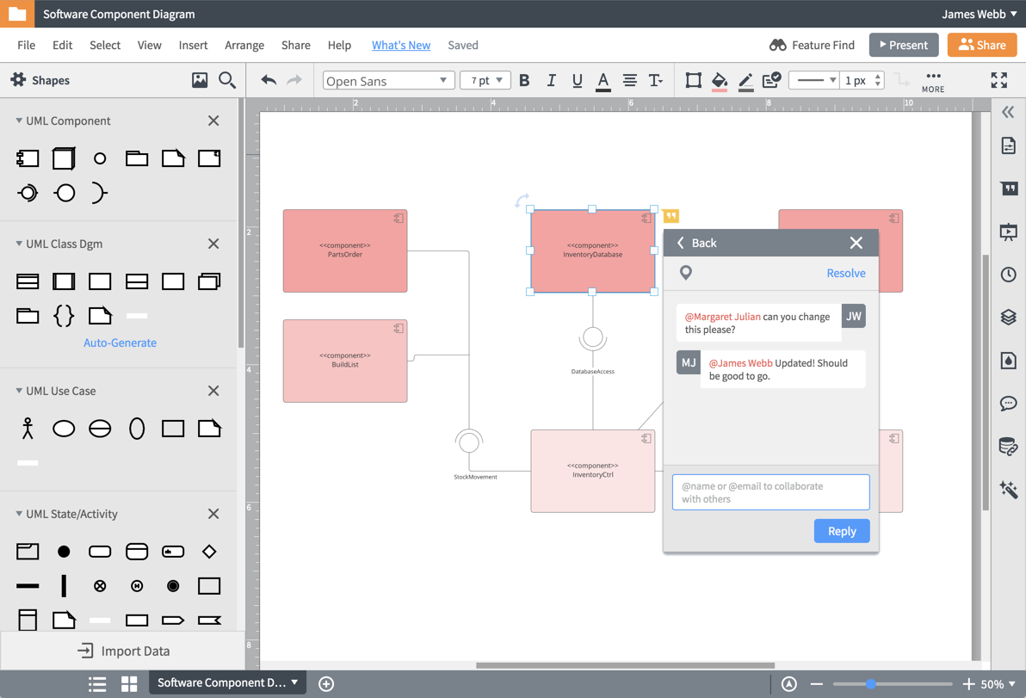Screen dimensions: 1026x698
Task: Open the Insert menu
Action: pos(193,45)
